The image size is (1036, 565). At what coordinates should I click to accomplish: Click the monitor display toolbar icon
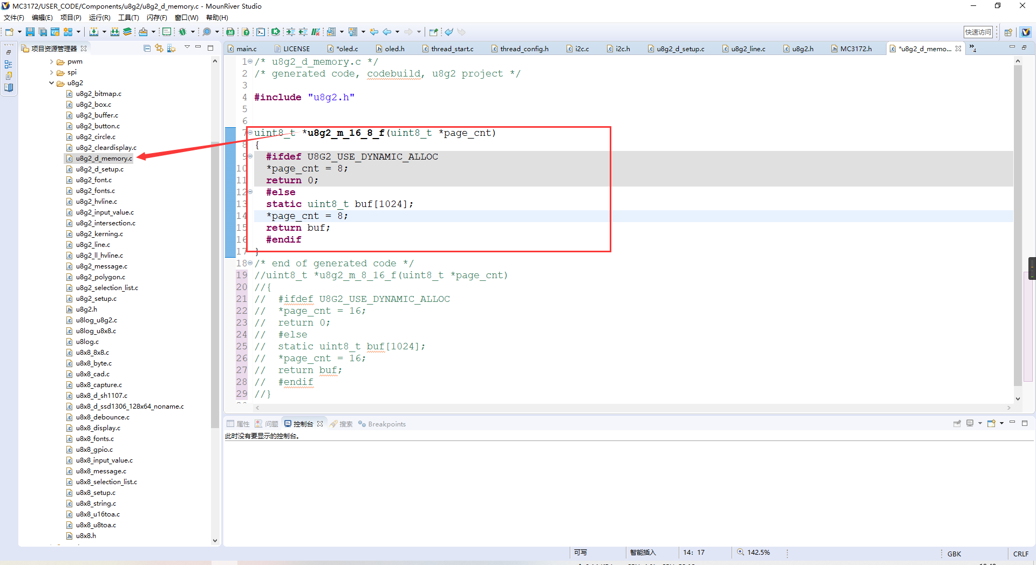[167, 32]
